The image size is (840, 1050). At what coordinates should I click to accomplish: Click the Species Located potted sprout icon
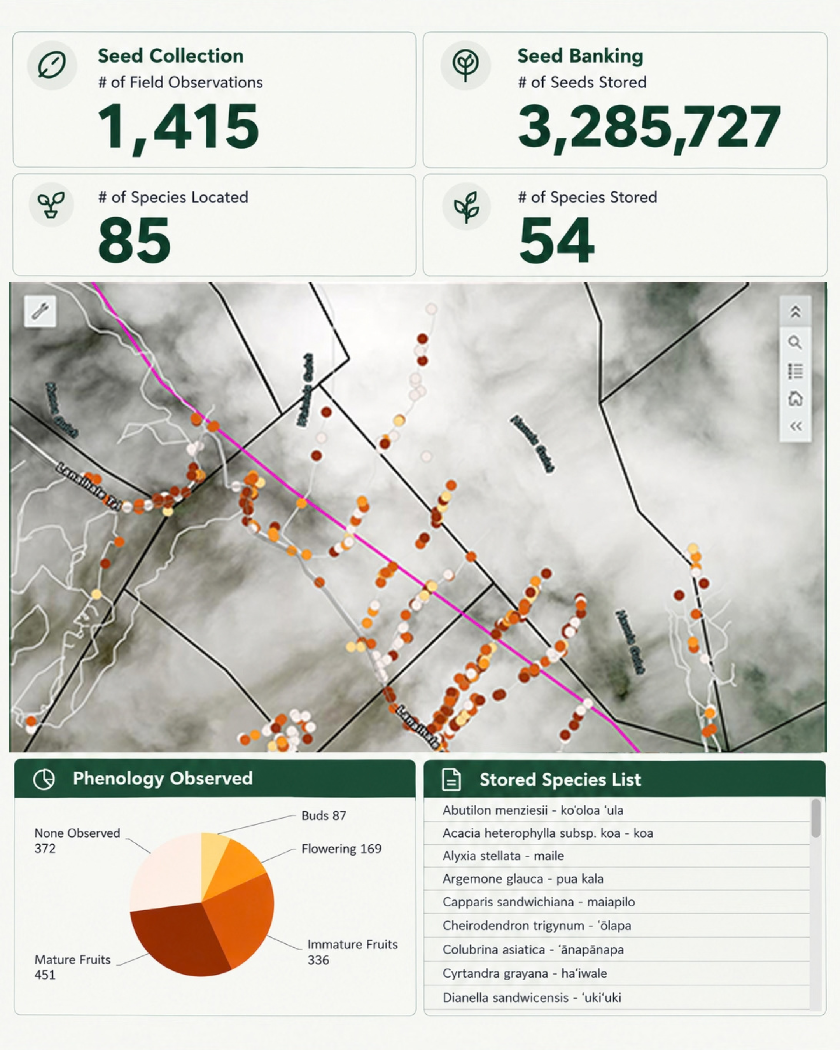[51, 205]
